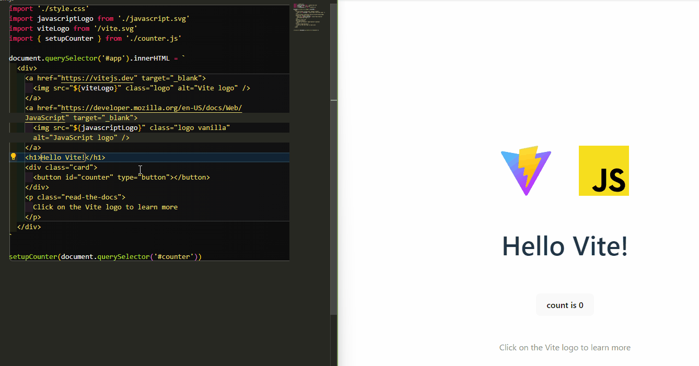The image size is (699, 366).
Task: Click 'Click on the Vite logo' text in code
Action: (x=77, y=207)
